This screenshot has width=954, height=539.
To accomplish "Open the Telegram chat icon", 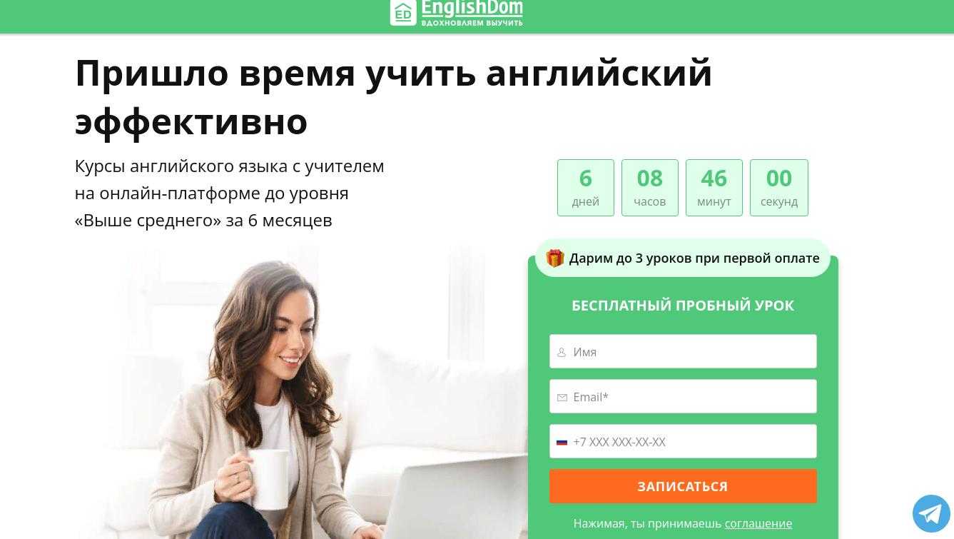I will pos(931,513).
